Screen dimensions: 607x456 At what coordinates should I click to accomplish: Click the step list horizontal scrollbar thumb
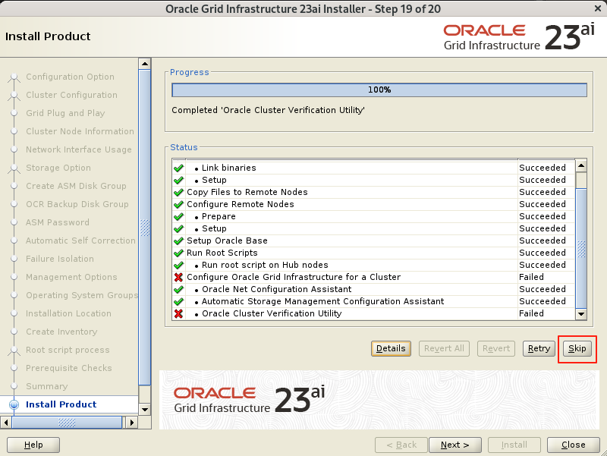coord(67,423)
